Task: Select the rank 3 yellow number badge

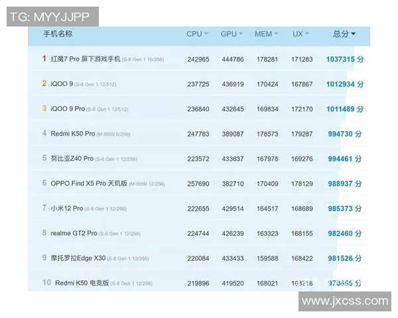Action: click(44, 109)
